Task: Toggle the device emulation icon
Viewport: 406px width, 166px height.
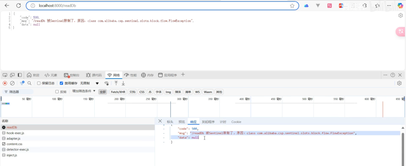Action: [12, 75]
